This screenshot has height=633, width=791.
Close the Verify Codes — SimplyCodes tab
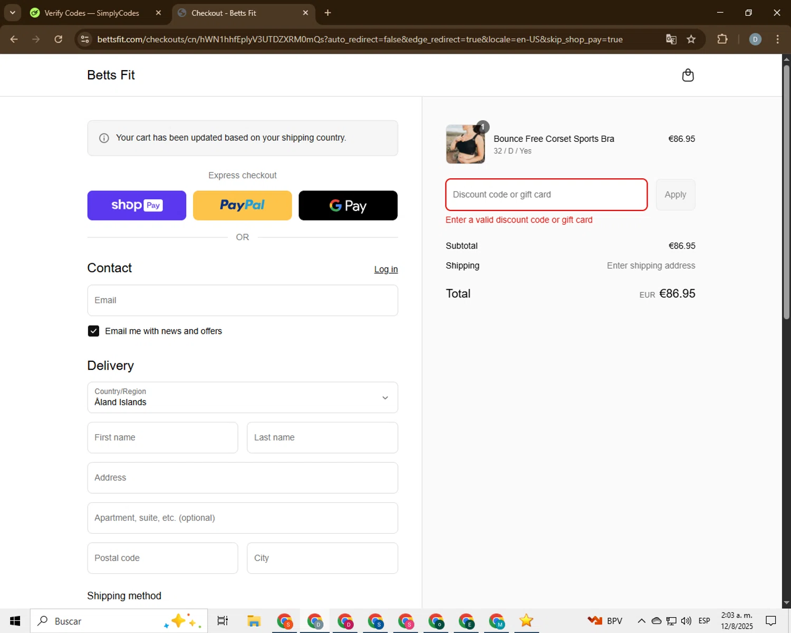[x=158, y=13]
